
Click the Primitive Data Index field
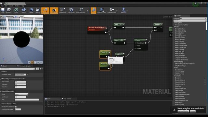pos(18,109)
